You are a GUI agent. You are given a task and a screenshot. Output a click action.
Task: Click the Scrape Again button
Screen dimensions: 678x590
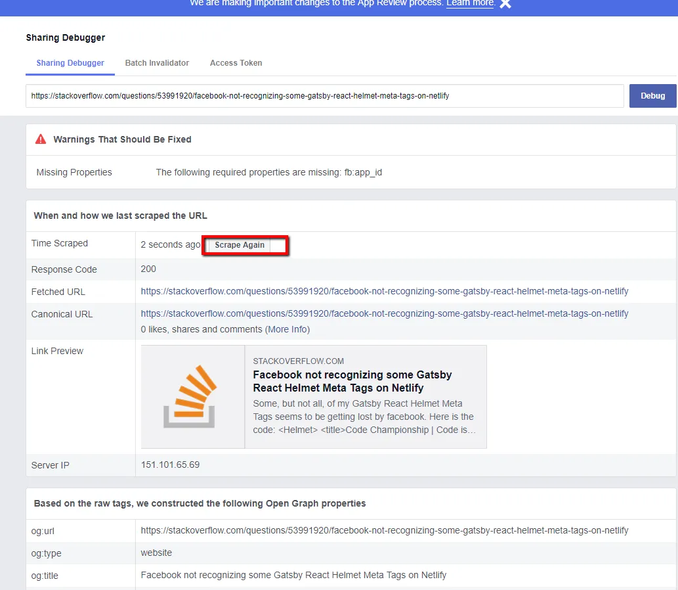click(240, 245)
